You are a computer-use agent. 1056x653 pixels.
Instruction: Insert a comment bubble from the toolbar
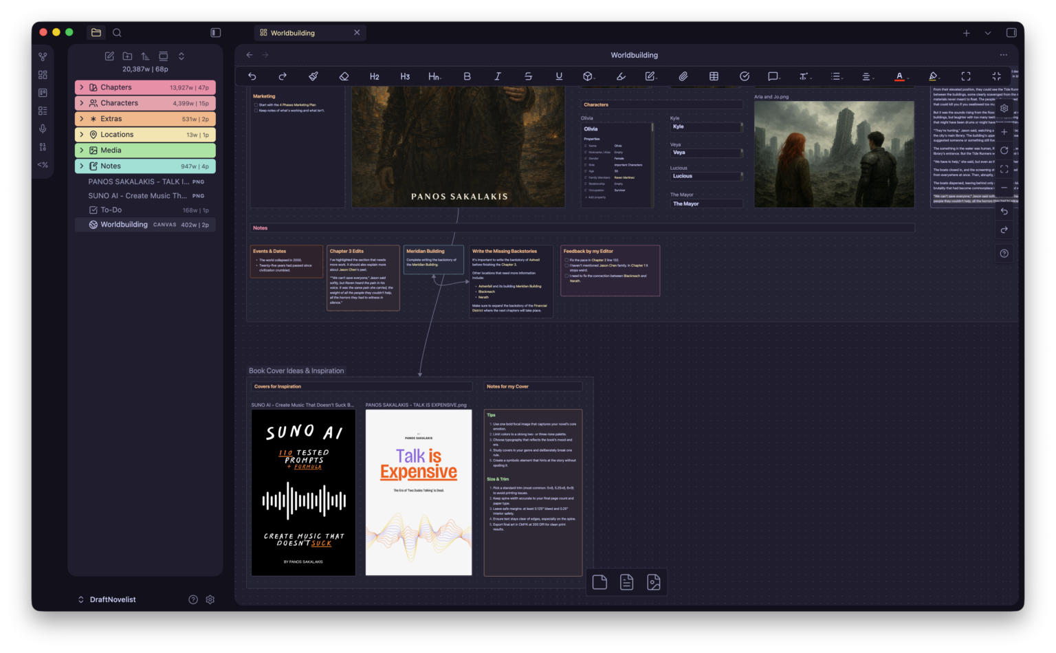click(x=775, y=76)
